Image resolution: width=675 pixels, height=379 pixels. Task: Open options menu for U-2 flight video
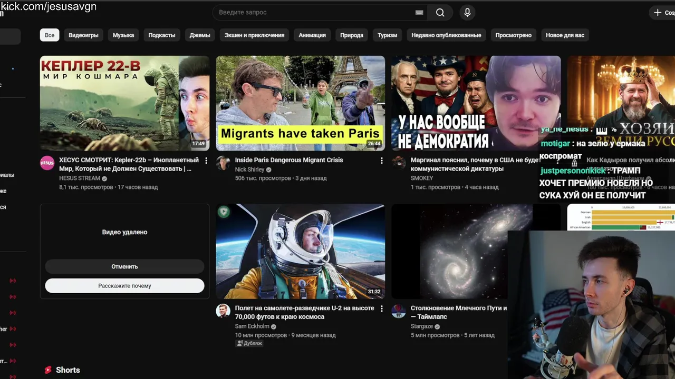[382, 309]
